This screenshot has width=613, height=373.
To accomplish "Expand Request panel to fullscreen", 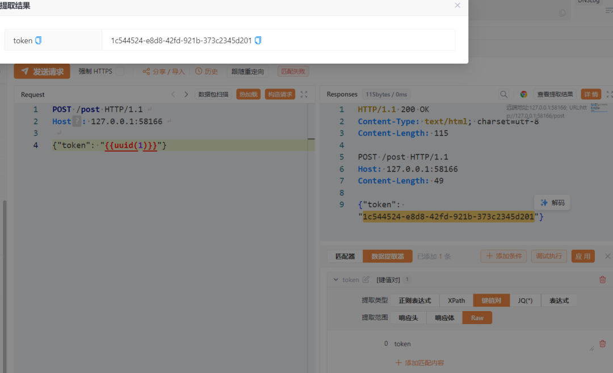I will (x=304, y=94).
